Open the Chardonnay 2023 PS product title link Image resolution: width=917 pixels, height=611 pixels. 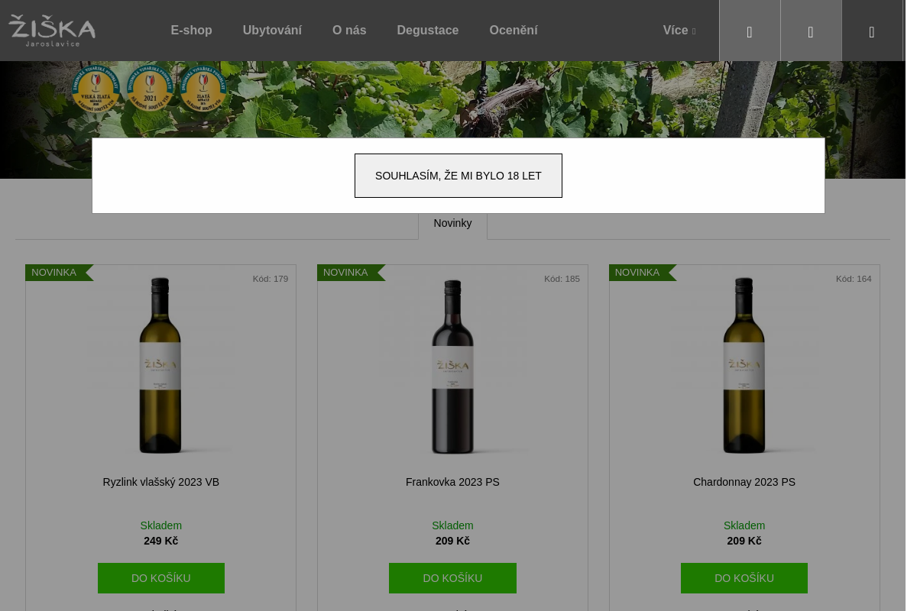click(x=744, y=482)
